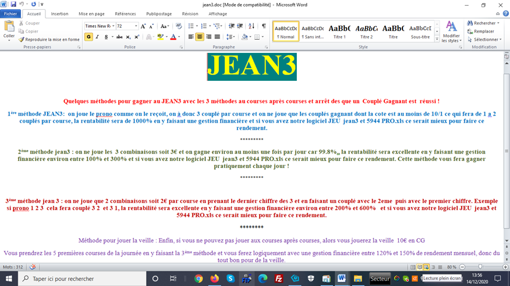Open File Explorer from the taskbar
Screen dimensions: 510x286
(x=358, y=278)
